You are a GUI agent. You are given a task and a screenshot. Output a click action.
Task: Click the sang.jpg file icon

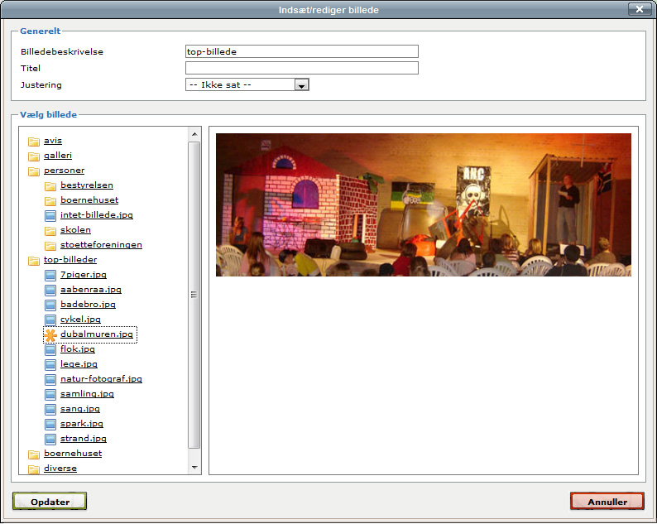(x=50, y=409)
